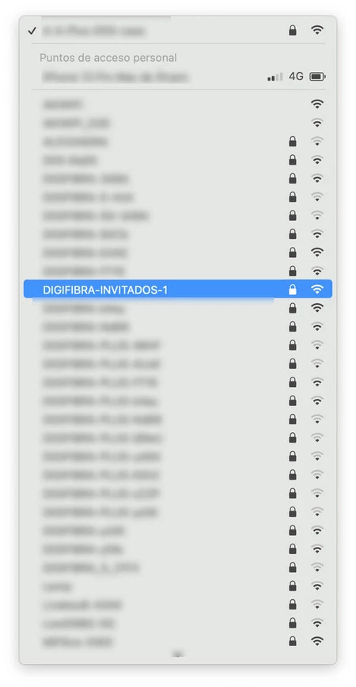
Task: Select the network directly below DIGIFIBRA-INVITADOS-1
Action: pos(178,309)
